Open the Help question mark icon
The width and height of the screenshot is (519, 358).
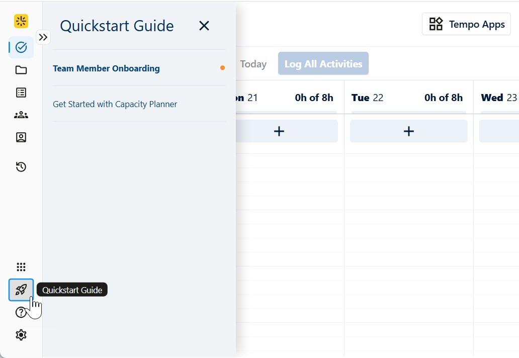pos(21,312)
